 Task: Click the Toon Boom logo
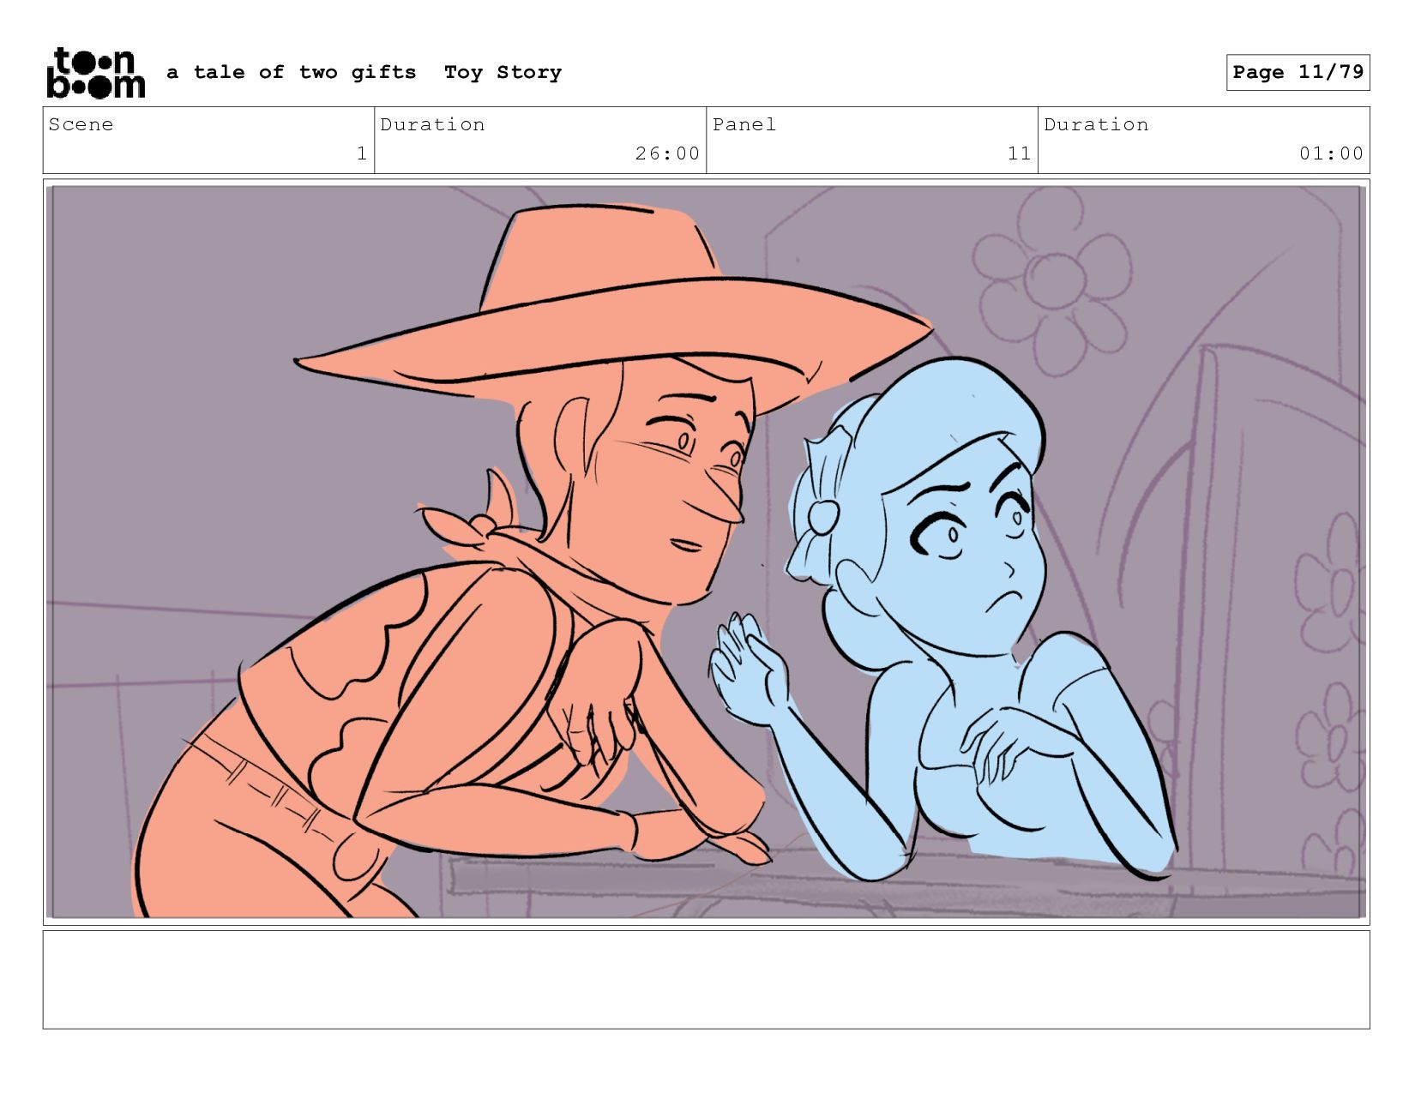95,73
